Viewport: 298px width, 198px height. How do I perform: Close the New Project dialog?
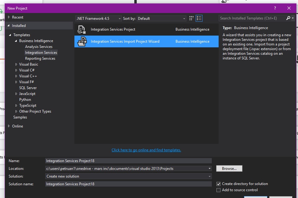coord(289,8)
